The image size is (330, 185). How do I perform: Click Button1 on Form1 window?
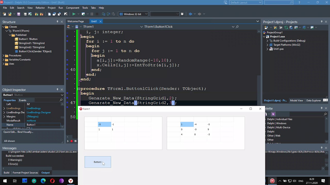pos(98,162)
